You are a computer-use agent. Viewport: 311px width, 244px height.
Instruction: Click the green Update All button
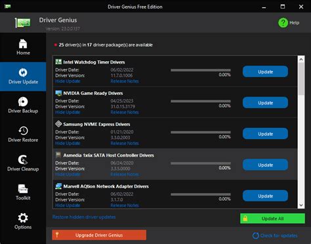coord(272,218)
